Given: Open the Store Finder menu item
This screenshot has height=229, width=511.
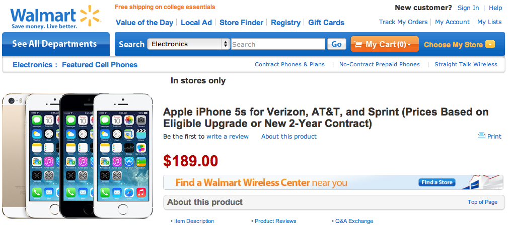Looking at the screenshot, I should point(242,23).
